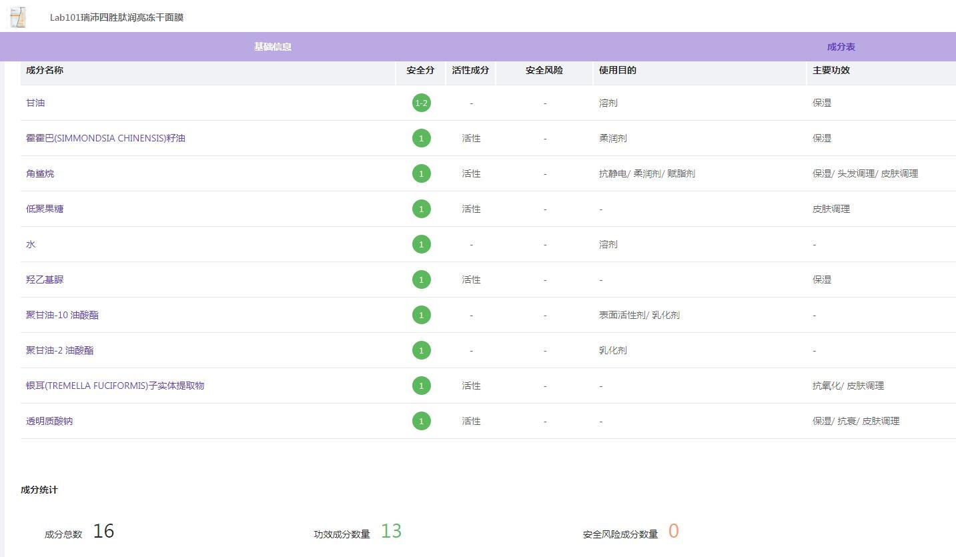Open the 透明质酸钠 ingredient link

(x=49, y=421)
